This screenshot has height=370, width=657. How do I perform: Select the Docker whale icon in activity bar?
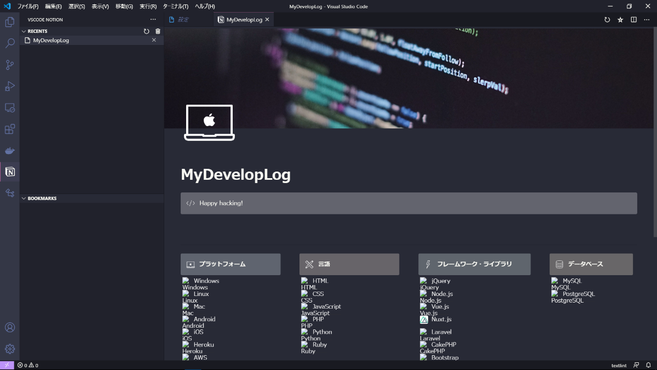click(10, 150)
